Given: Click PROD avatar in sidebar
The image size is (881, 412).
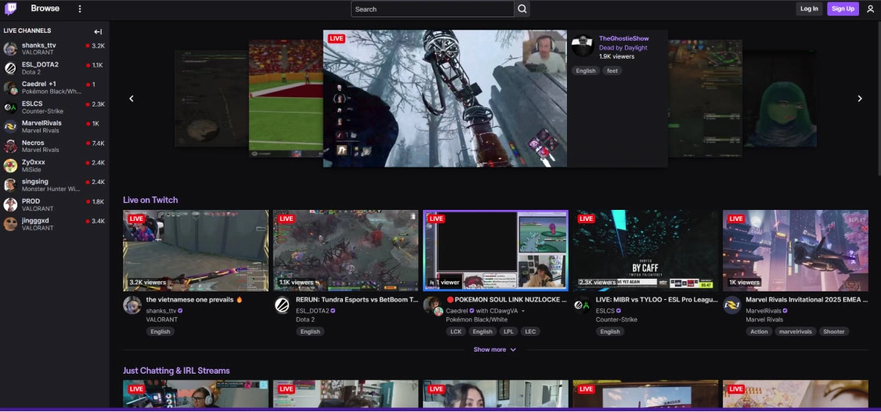Looking at the screenshot, I should 10,205.
